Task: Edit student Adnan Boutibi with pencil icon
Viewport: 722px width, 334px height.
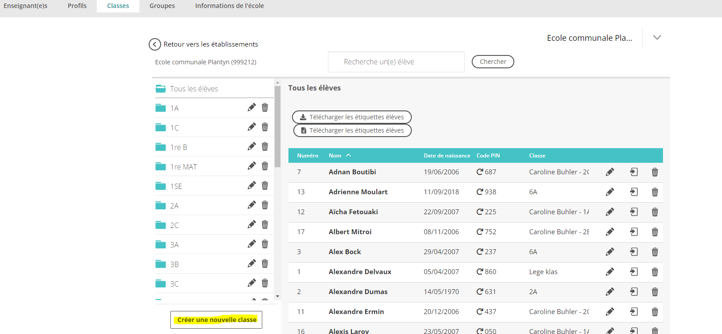Action: point(610,172)
